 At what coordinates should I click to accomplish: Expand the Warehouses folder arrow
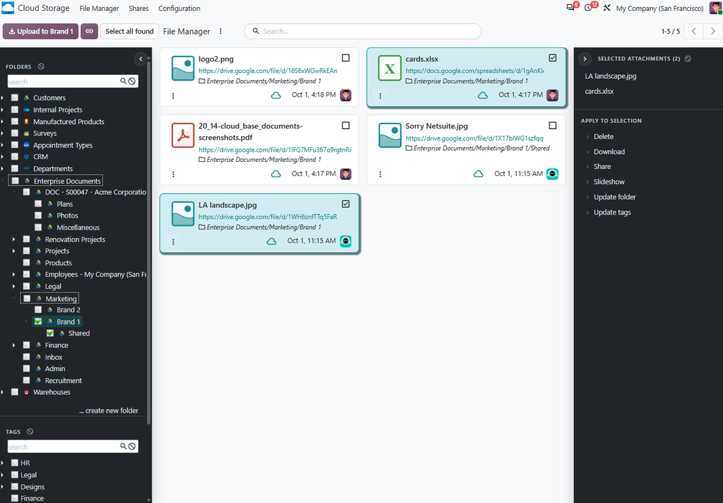tap(3, 392)
